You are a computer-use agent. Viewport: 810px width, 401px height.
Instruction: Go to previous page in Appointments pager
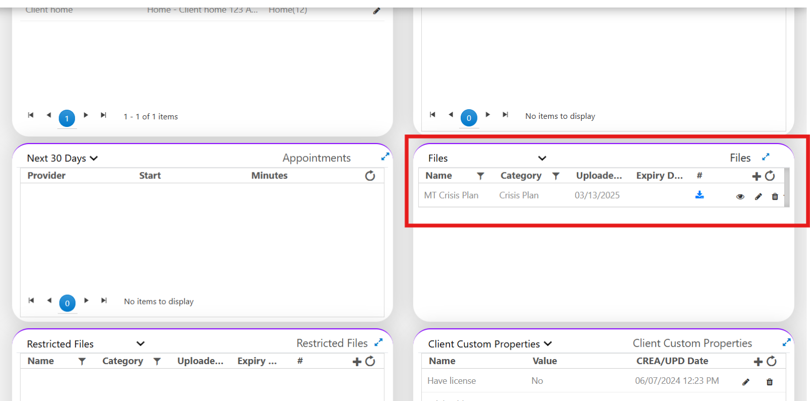click(x=49, y=300)
